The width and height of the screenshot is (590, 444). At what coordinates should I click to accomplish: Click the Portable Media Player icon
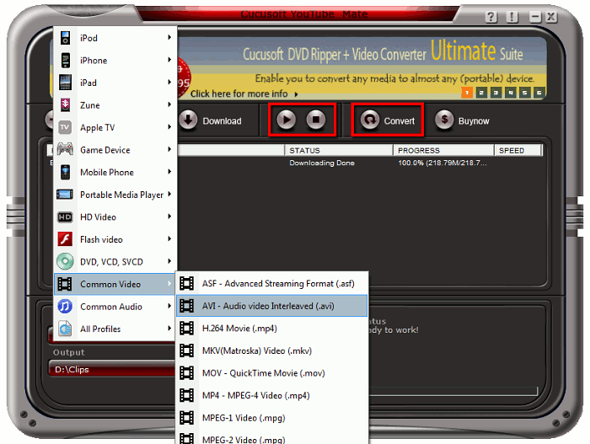(65, 195)
